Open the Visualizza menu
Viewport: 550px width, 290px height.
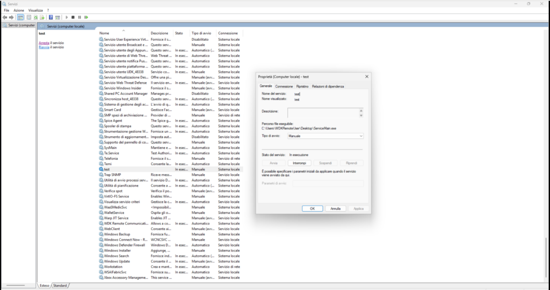35,10
